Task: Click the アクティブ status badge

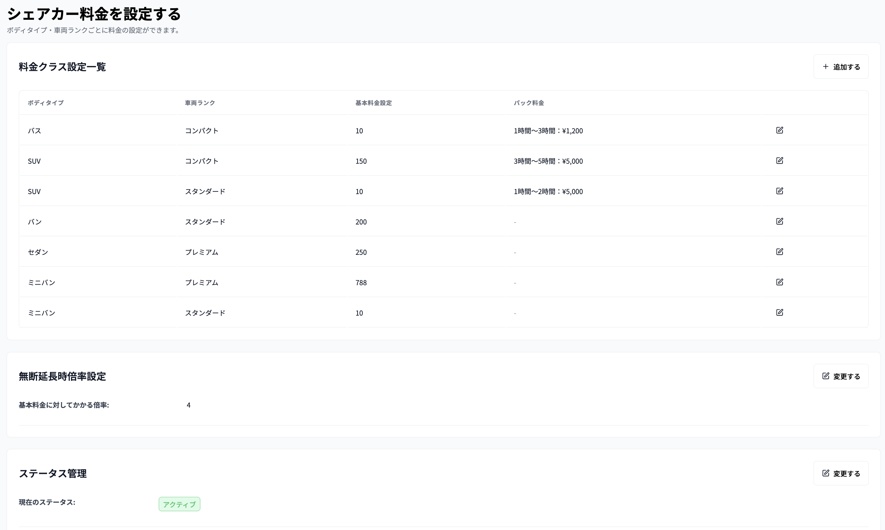Action: 179,504
